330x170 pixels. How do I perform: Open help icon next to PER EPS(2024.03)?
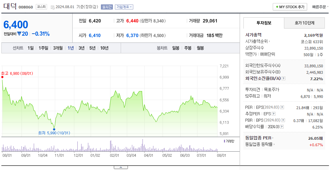[282, 107]
